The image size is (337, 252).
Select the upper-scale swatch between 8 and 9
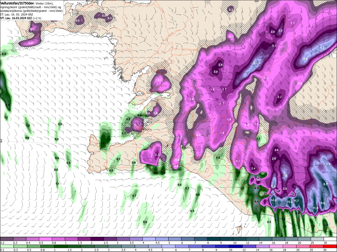coord(214,239)
